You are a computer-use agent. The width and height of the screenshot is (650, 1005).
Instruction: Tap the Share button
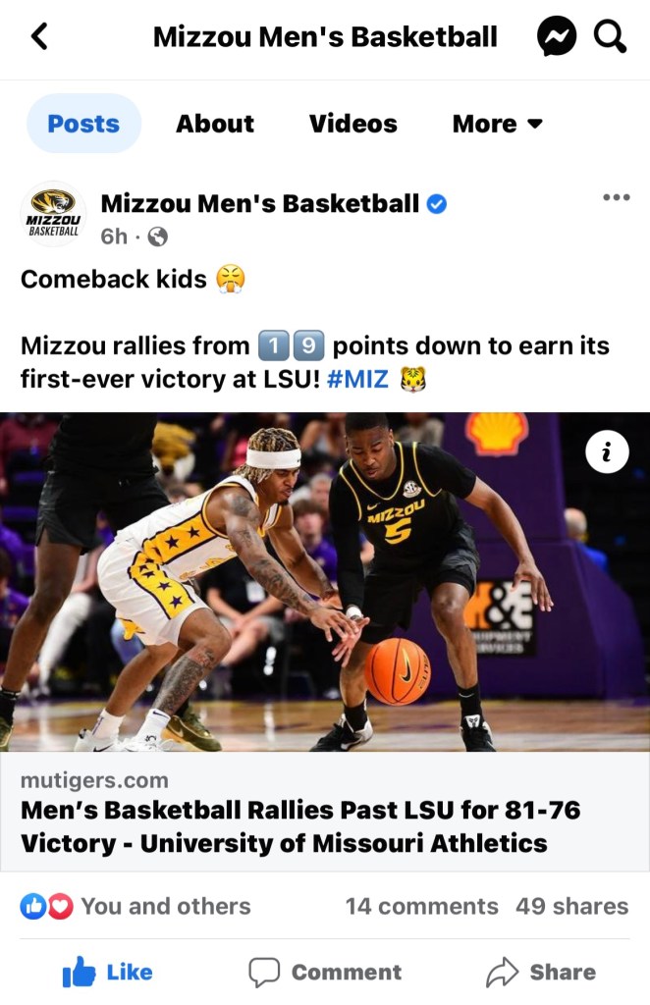tap(541, 972)
